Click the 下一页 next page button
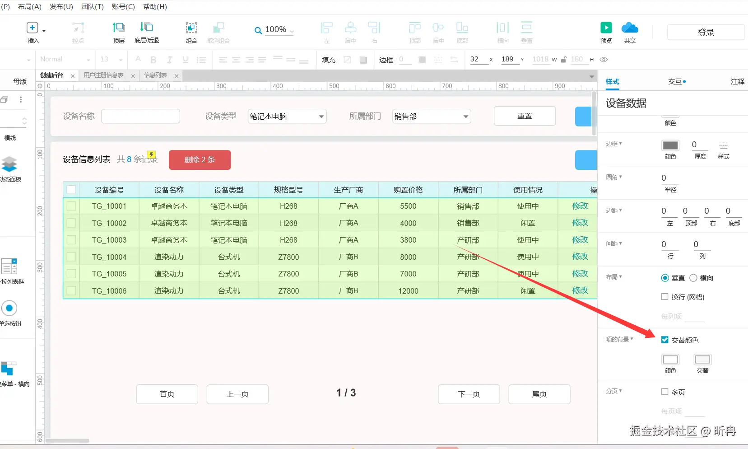Image resolution: width=748 pixels, height=449 pixels. tap(469, 394)
